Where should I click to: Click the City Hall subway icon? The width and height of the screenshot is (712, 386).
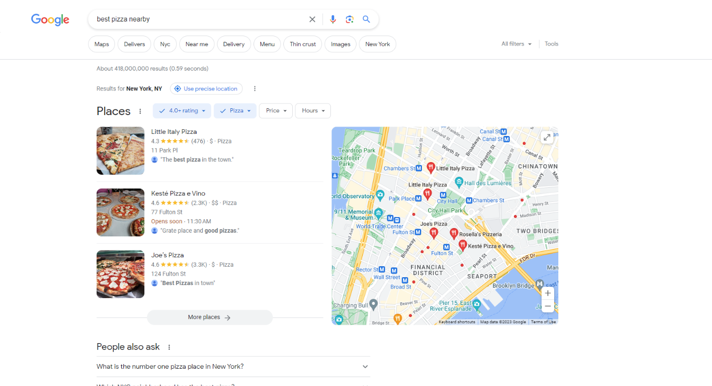[x=443, y=195]
